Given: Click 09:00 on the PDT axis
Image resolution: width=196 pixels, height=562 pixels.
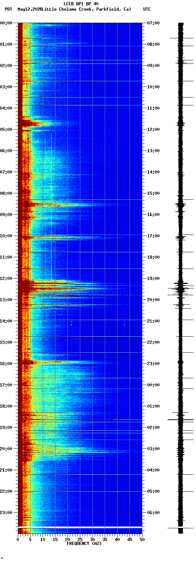Looking at the screenshot, I should [x=6, y=215].
